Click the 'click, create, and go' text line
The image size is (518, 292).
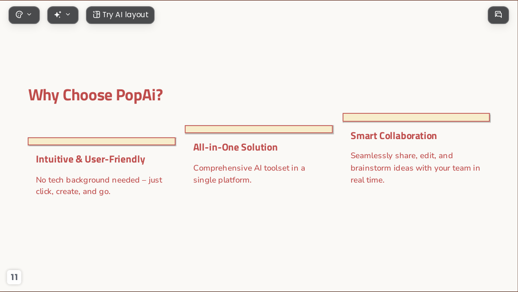pyautogui.click(x=73, y=192)
